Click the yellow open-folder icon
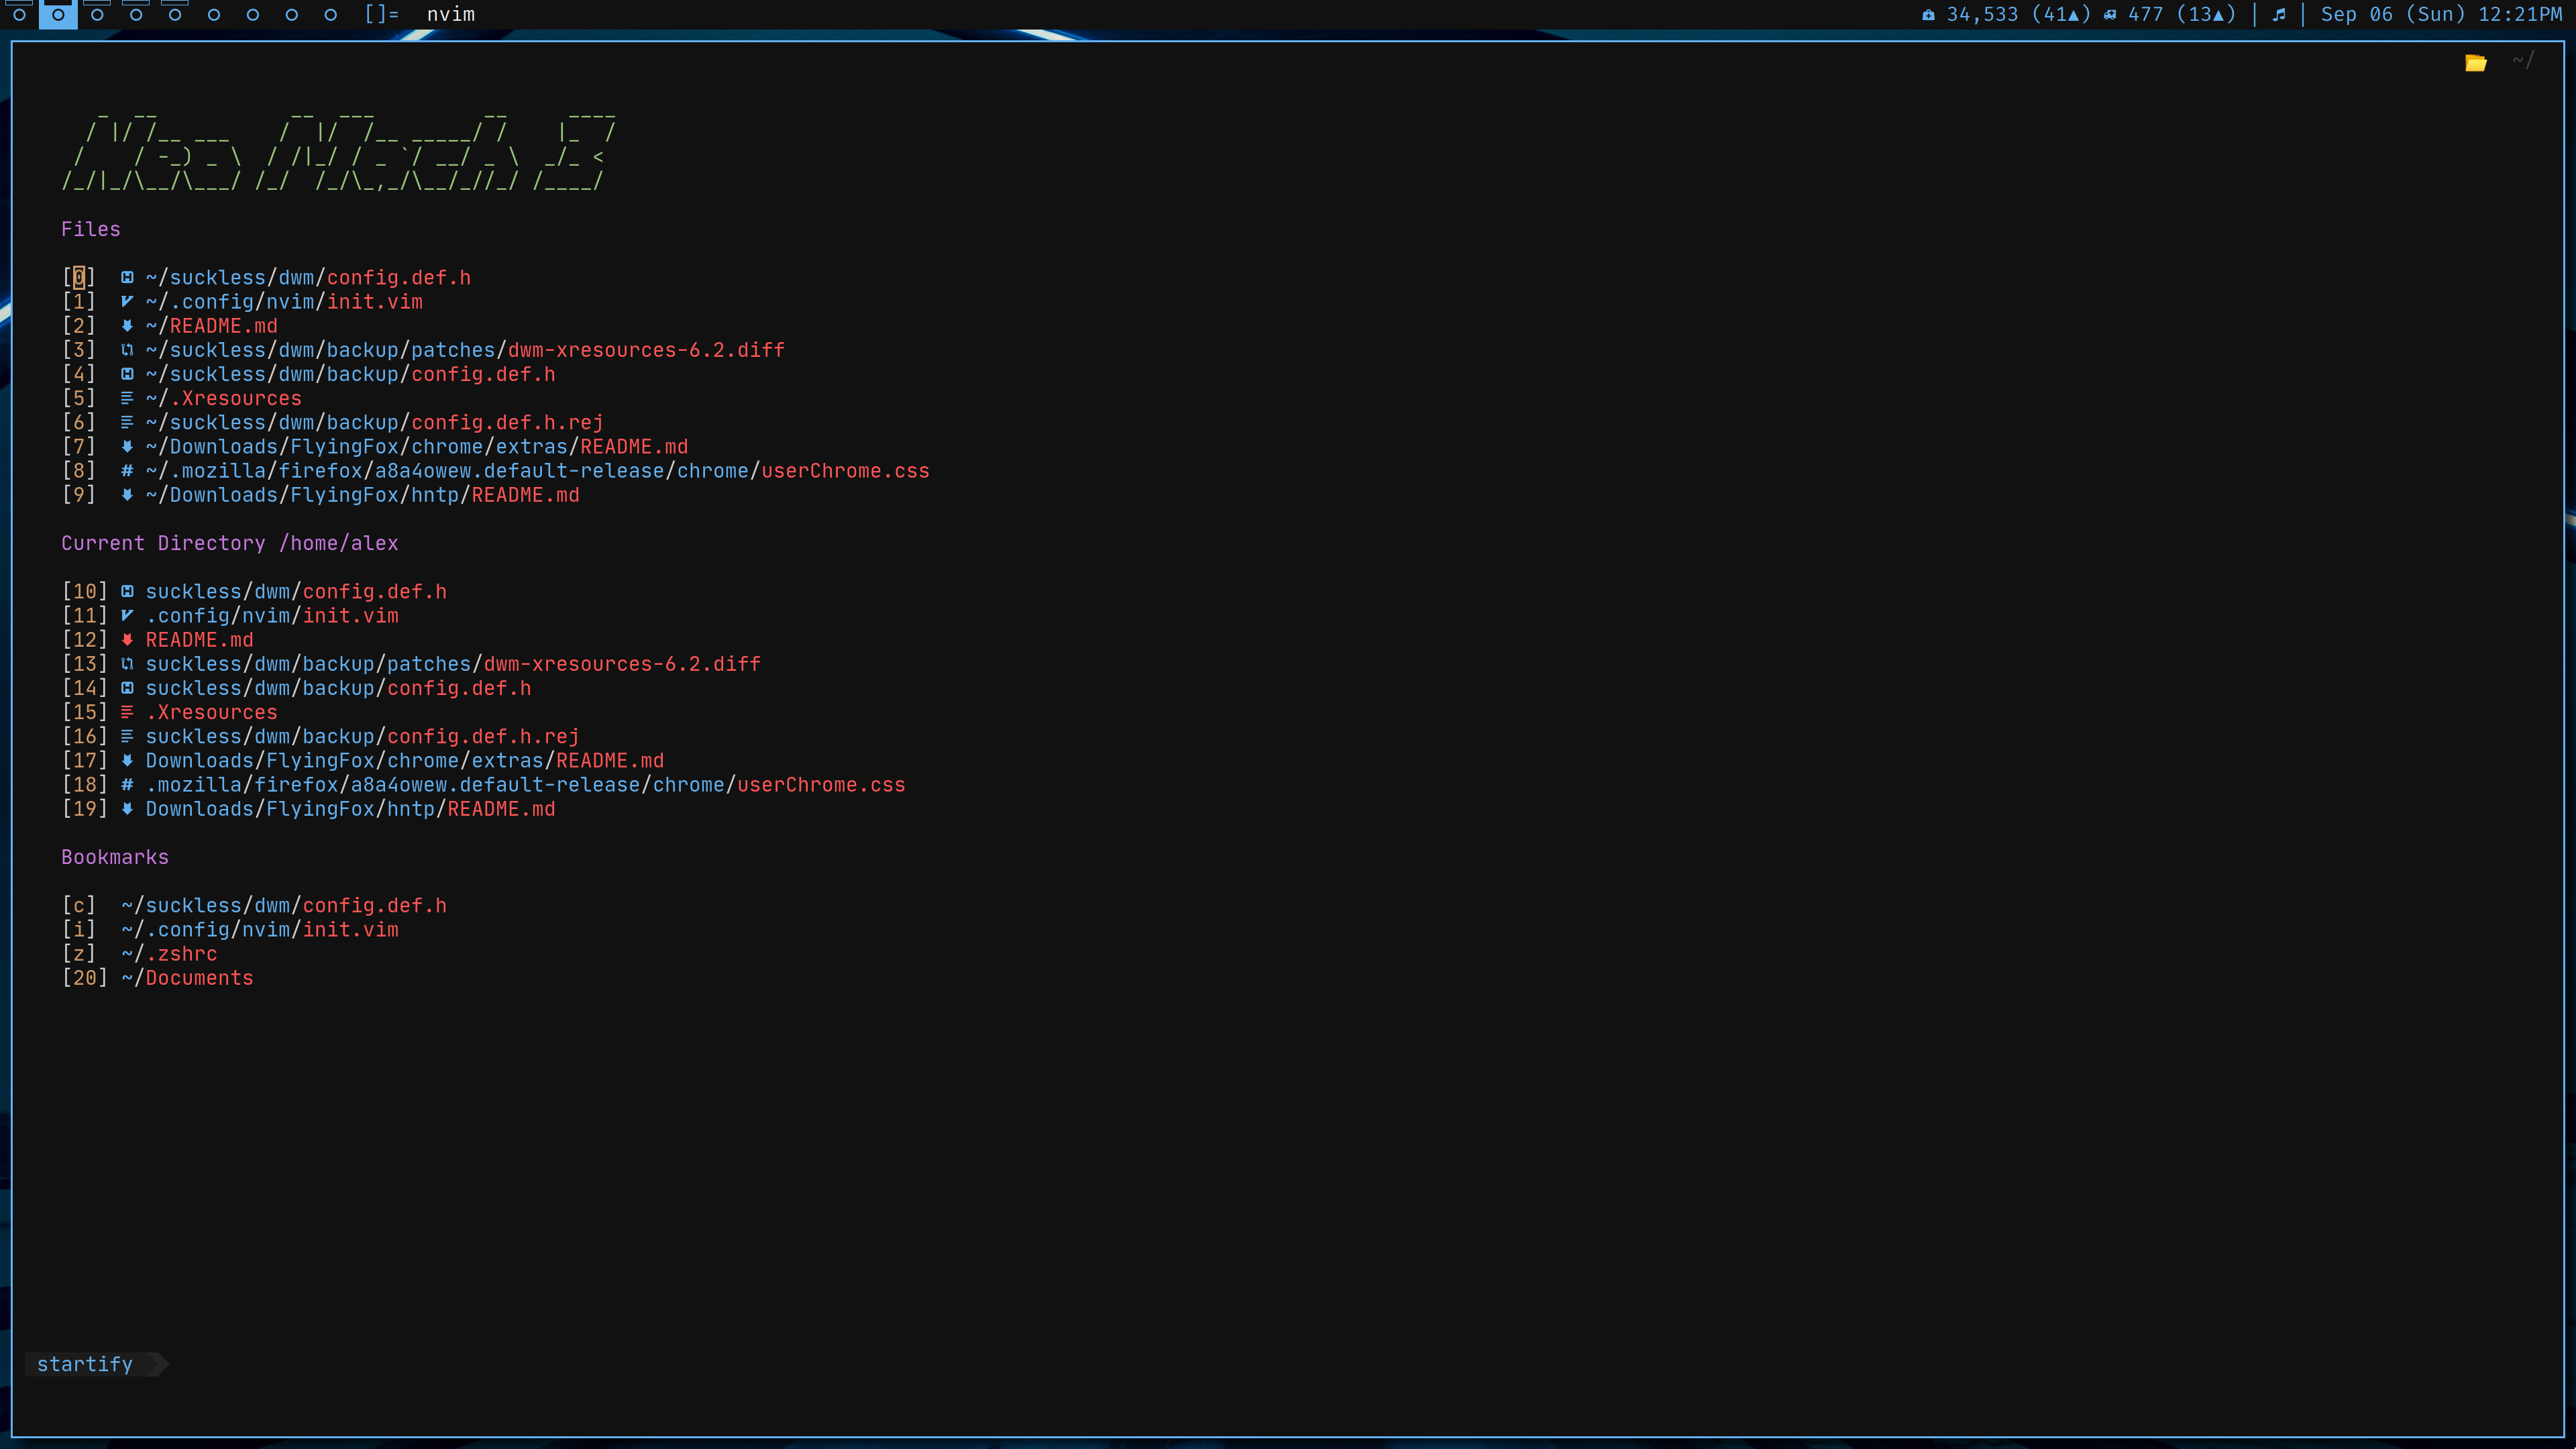This screenshot has width=2576, height=1449. coord(2475,63)
